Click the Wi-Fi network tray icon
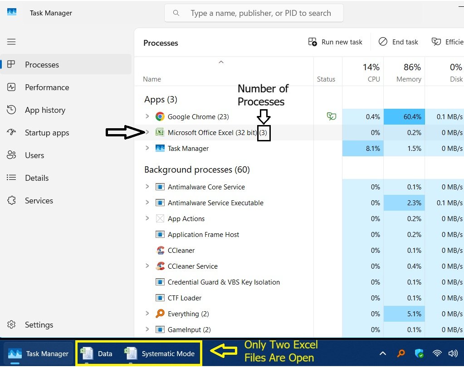Viewport: 464px width, 367px height. [x=437, y=353]
